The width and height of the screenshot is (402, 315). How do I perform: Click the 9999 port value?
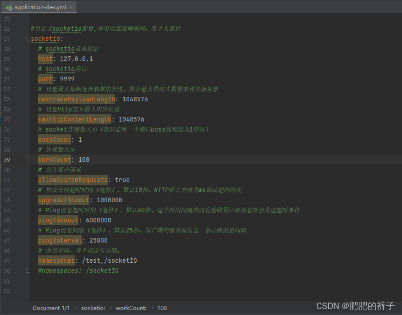pyautogui.click(x=67, y=79)
